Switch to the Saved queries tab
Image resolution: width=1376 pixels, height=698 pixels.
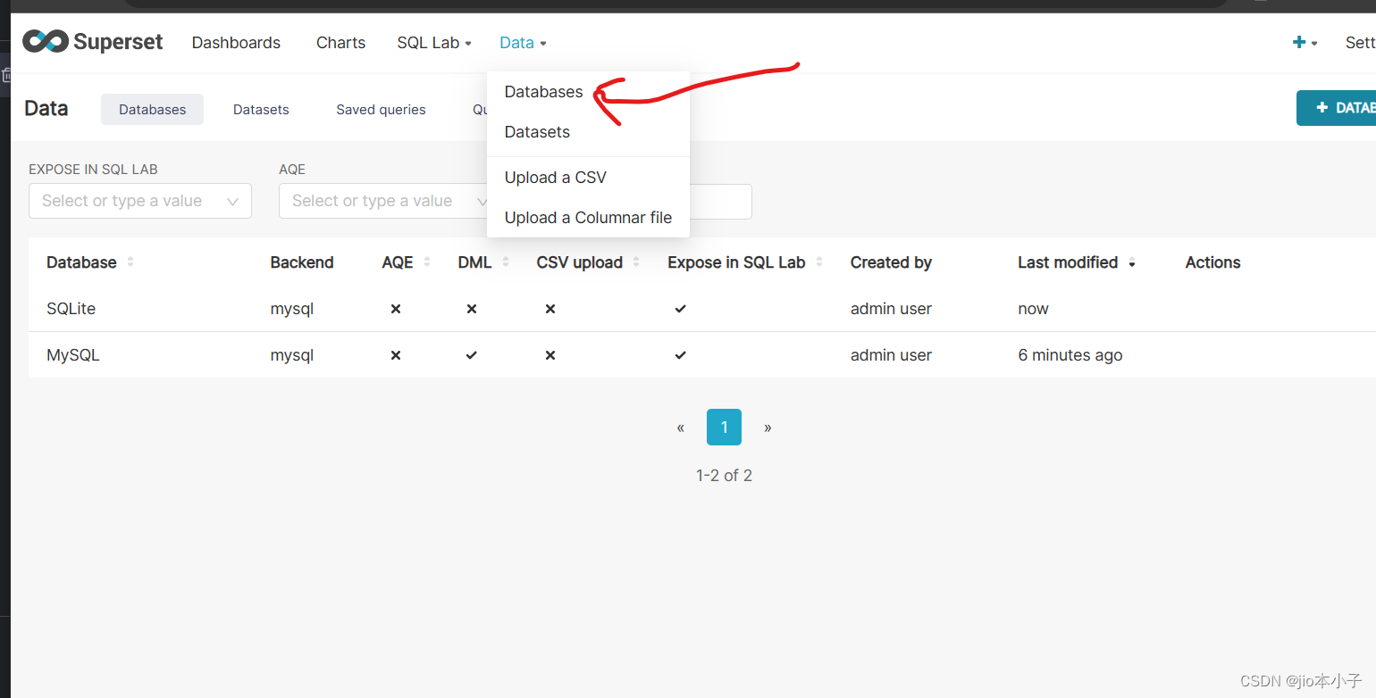click(381, 110)
